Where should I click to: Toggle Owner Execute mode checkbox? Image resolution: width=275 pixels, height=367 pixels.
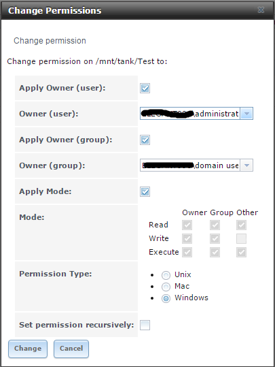coord(187,253)
